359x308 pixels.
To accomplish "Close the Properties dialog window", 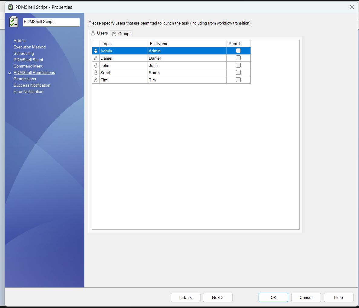I will (x=352, y=7).
